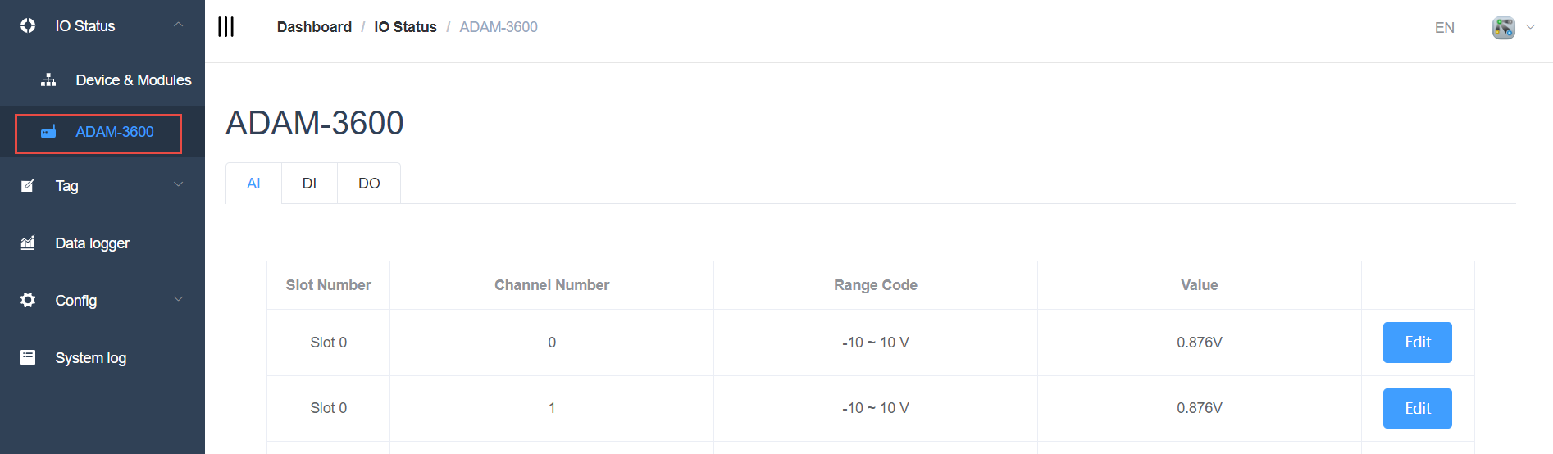Screen dimensions: 1553x454
Task: Open the user profile dropdown arrow
Action: [1530, 27]
